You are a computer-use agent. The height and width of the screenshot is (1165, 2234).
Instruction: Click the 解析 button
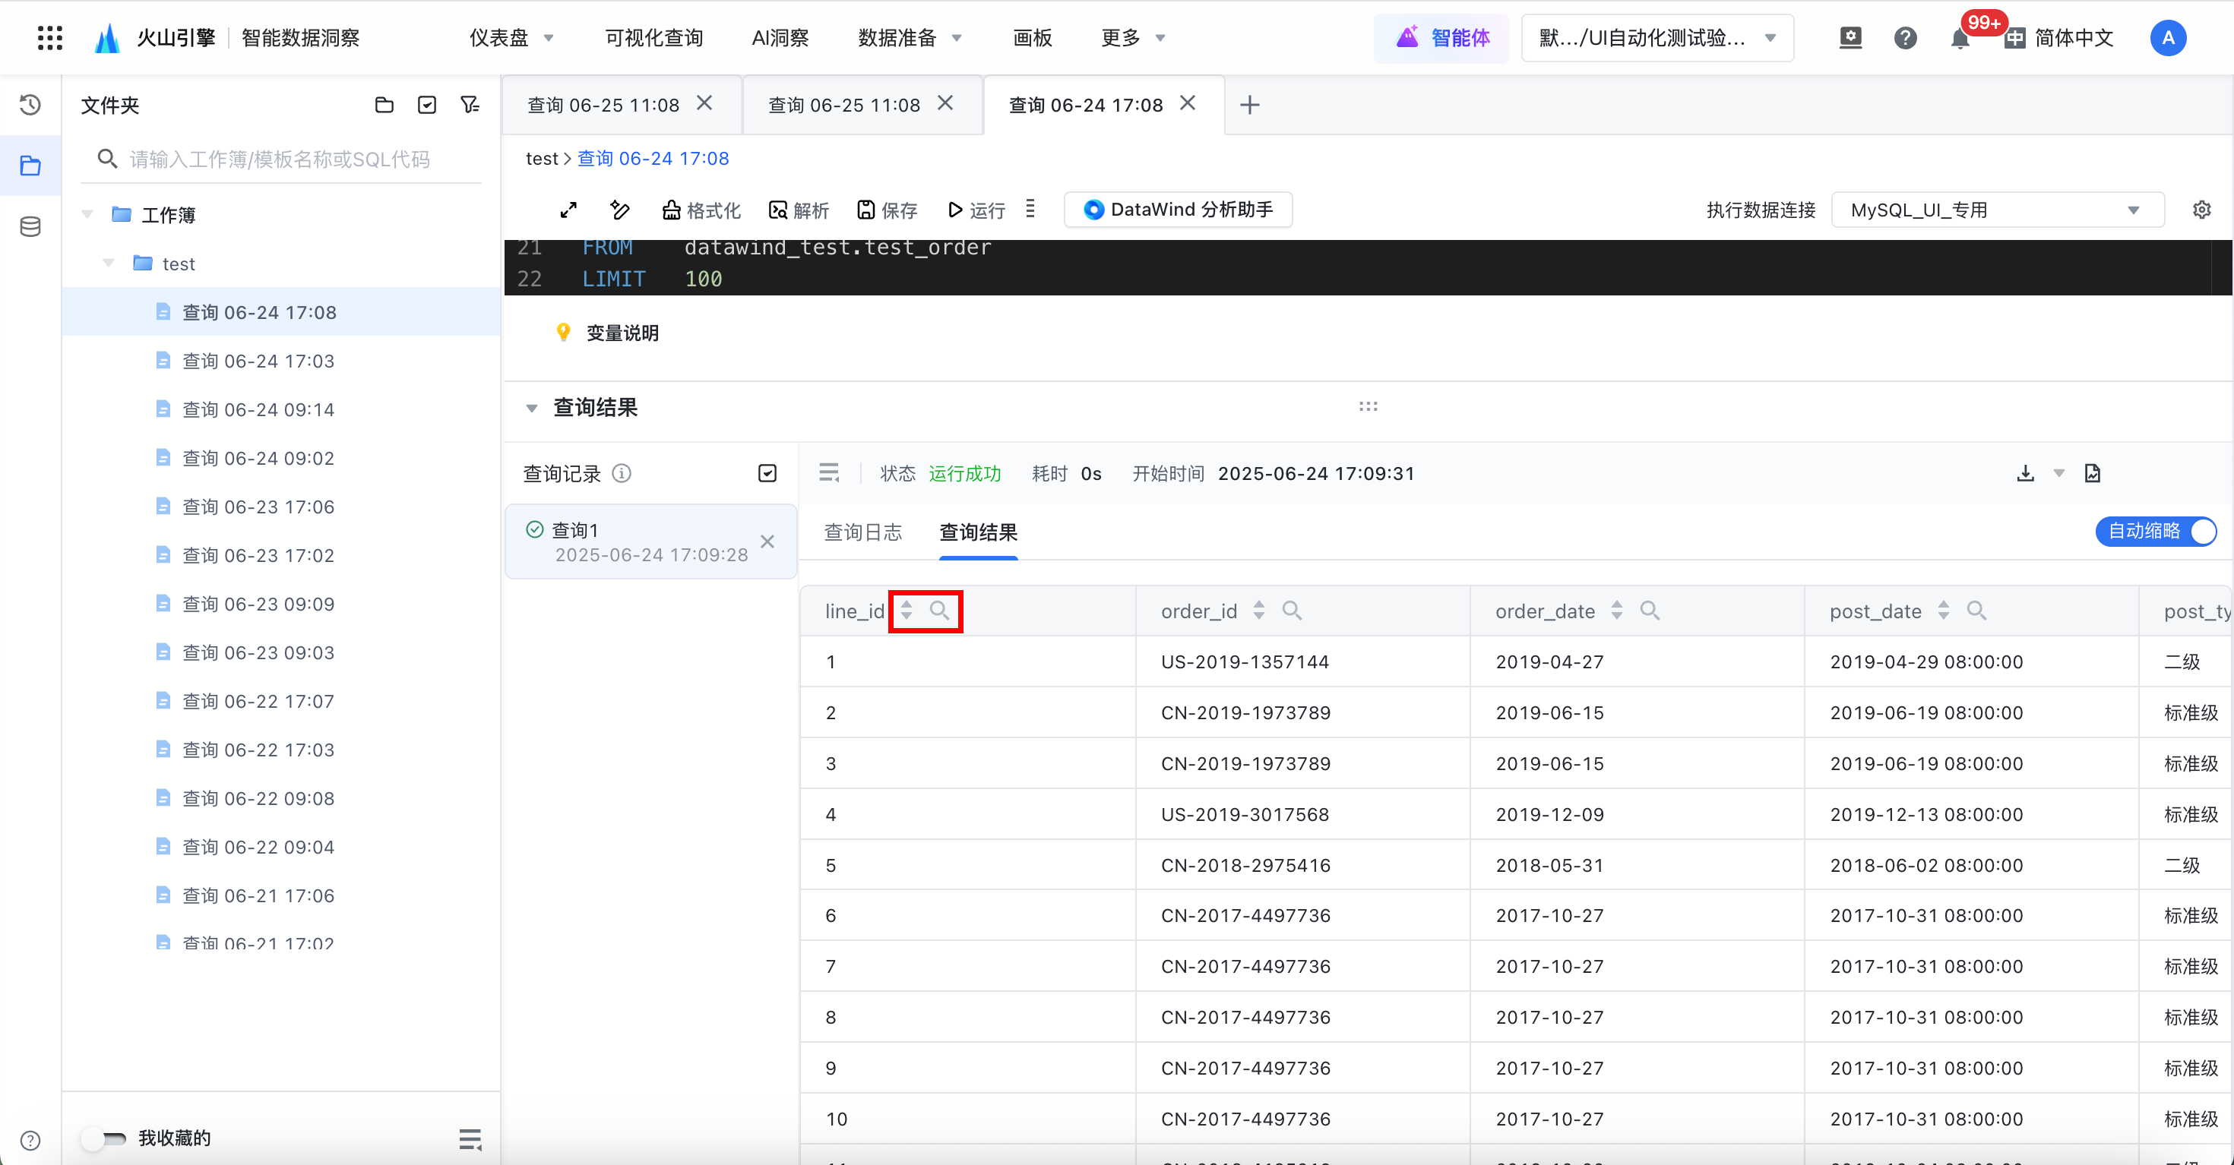tap(799, 210)
